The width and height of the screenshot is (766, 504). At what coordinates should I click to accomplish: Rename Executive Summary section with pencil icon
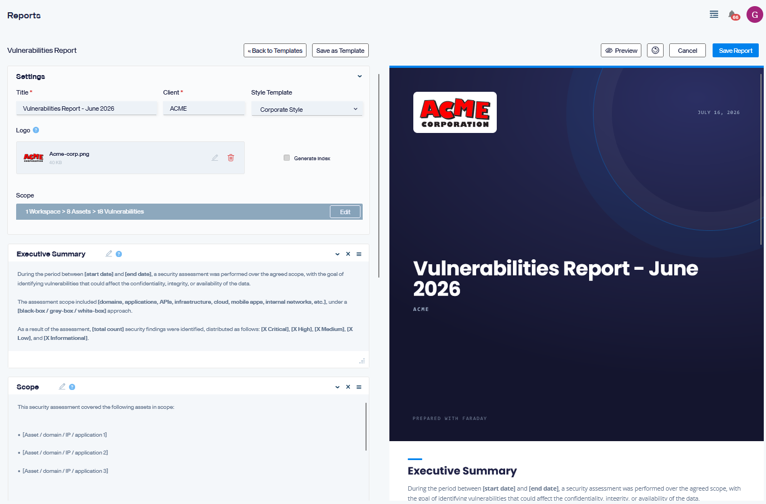pyautogui.click(x=109, y=254)
